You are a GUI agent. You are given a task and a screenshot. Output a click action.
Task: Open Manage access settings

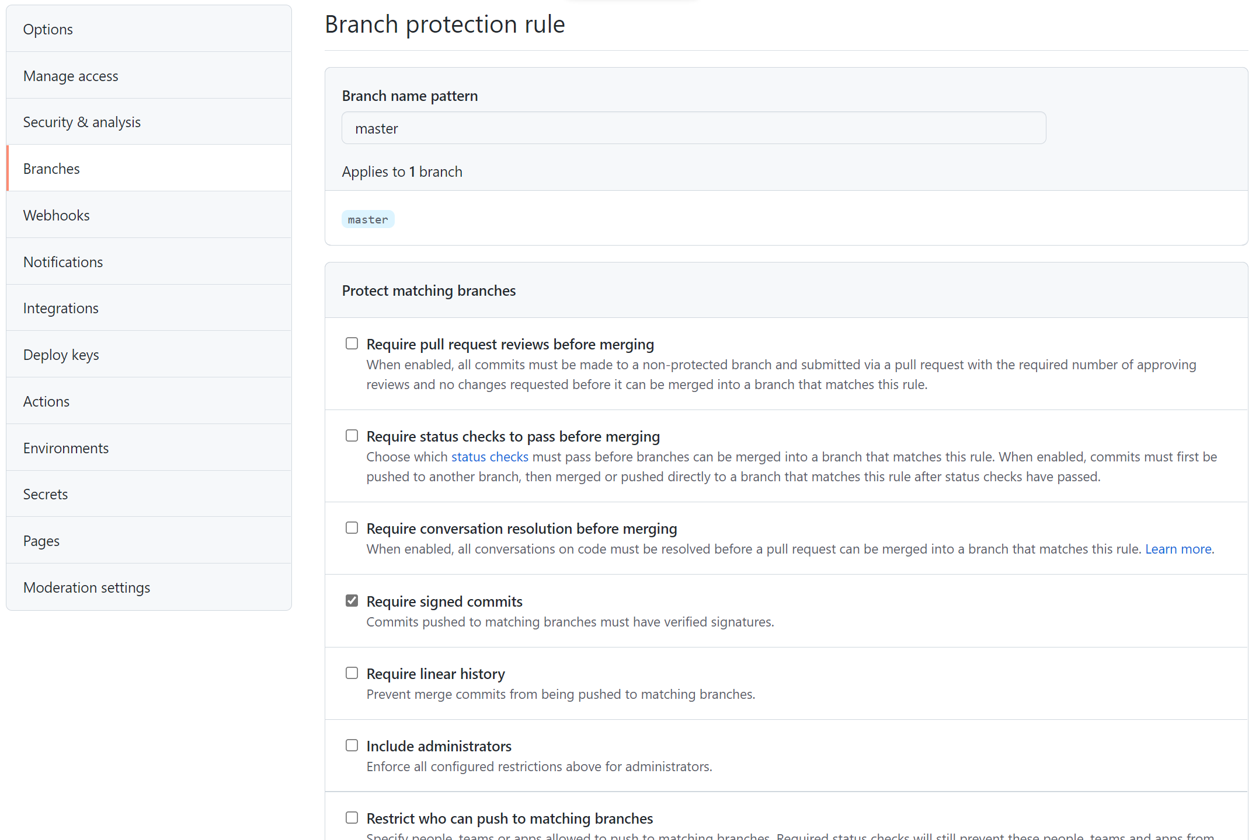coord(71,76)
